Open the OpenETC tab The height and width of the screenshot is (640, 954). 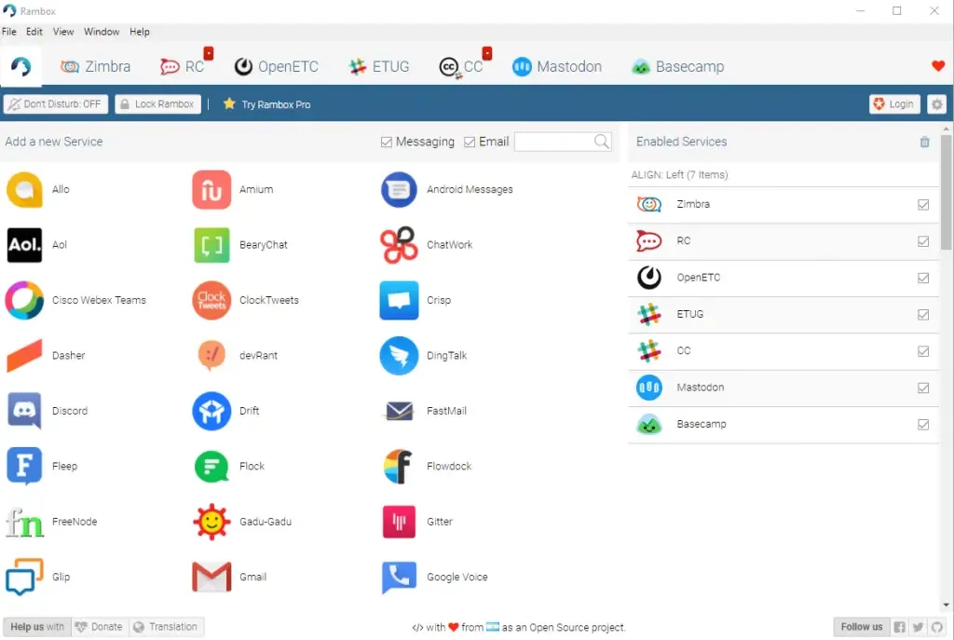[276, 66]
